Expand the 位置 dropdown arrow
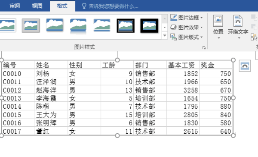This screenshot has width=258, height=157. 219,38
